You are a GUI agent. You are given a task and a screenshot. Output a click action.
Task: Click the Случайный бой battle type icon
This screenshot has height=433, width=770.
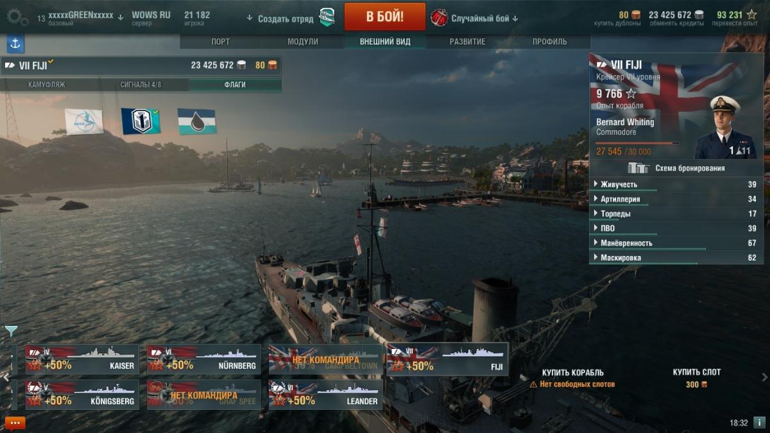pos(439,18)
